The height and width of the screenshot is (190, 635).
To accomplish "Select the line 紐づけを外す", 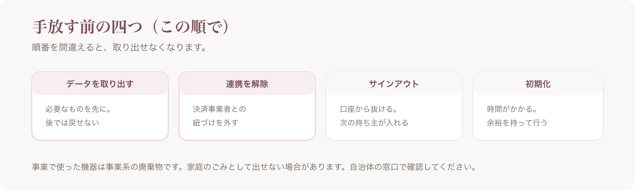I will pyautogui.click(x=216, y=123).
